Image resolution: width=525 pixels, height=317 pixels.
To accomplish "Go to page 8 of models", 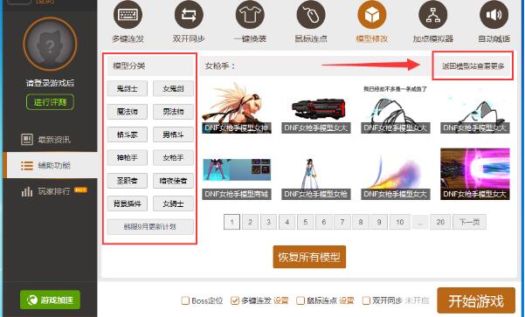I will pos(361,222).
